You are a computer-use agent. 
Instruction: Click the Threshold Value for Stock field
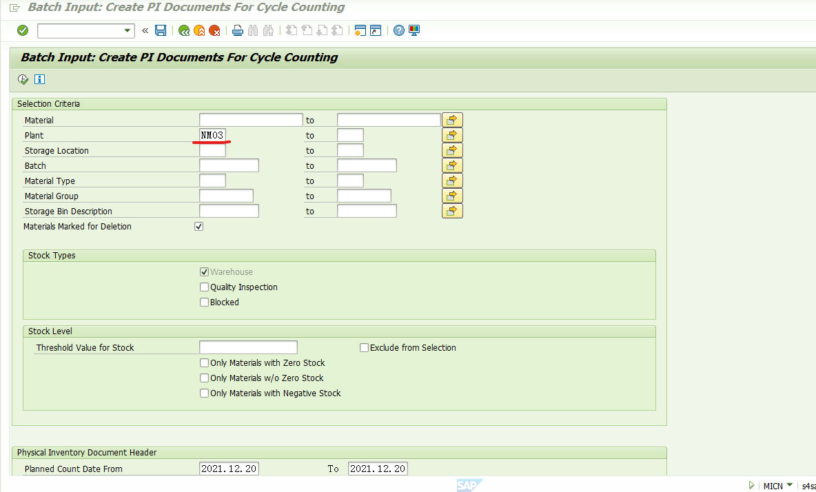pos(248,347)
